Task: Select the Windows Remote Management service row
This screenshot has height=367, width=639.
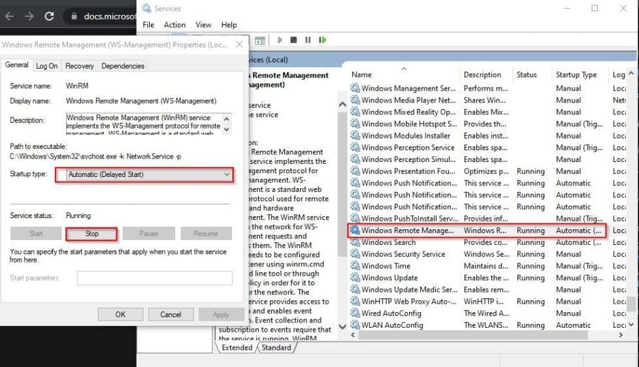Action: point(407,231)
